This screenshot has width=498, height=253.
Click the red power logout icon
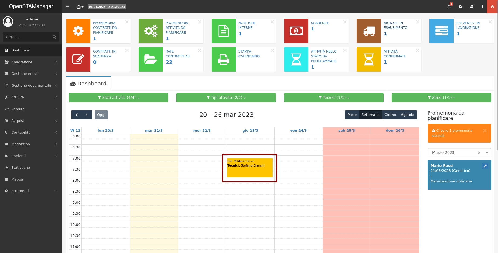coord(492,7)
